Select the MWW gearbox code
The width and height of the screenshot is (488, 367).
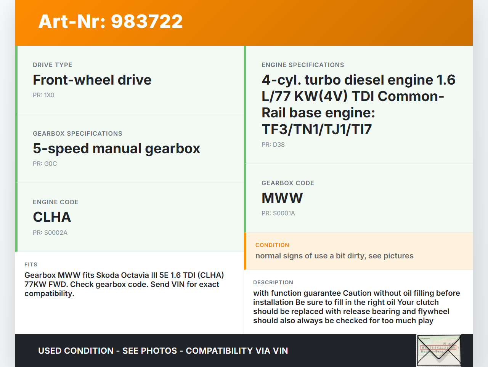click(x=282, y=198)
